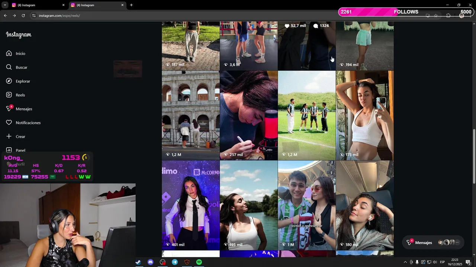Go back with the browser back arrow

tap(5, 16)
